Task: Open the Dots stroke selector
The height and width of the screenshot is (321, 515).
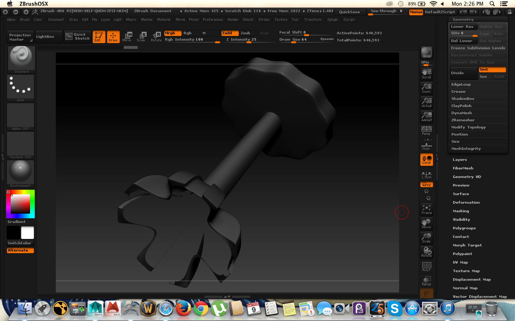Action: point(20,88)
